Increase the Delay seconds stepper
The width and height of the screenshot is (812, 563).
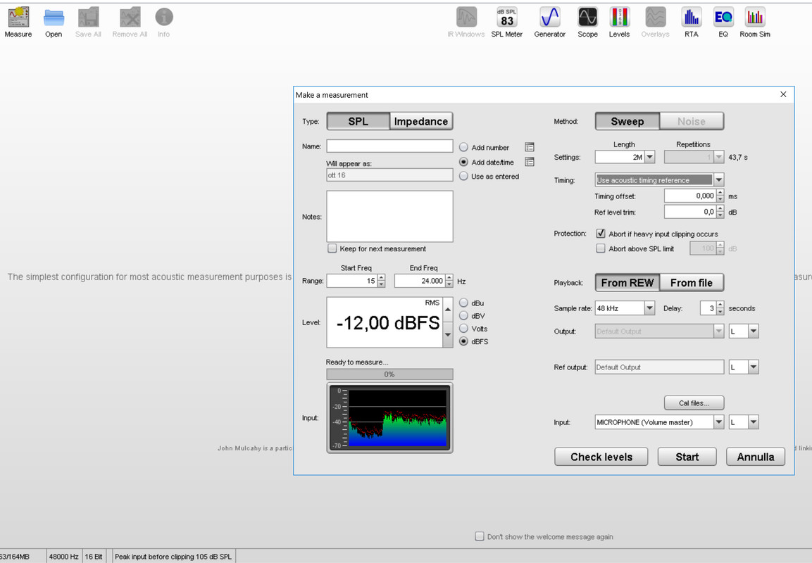coord(720,305)
